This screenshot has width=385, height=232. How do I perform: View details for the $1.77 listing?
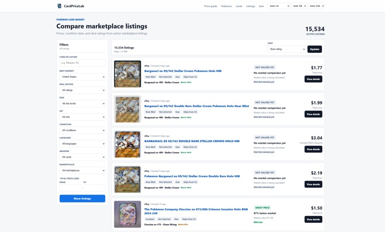click(313, 79)
